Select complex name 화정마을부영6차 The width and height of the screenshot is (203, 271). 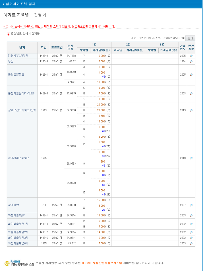tap(18, 243)
